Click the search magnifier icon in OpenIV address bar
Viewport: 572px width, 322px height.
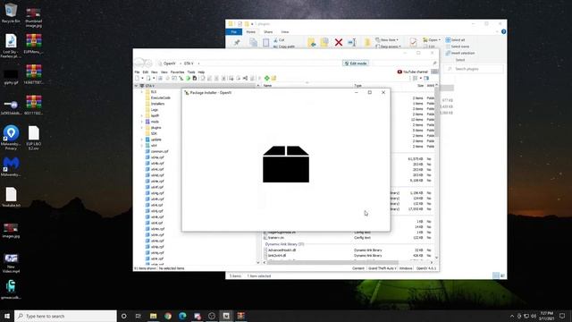[434, 64]
